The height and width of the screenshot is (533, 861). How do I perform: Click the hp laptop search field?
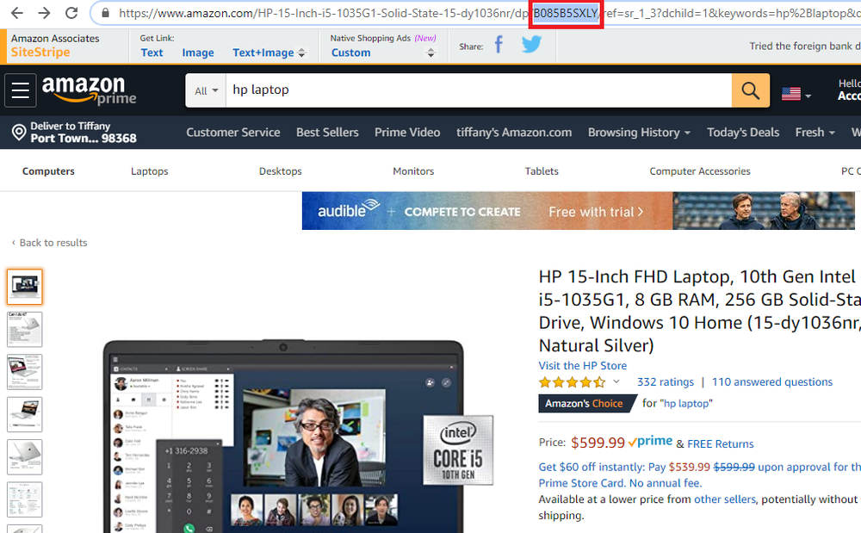pos(479,90)
